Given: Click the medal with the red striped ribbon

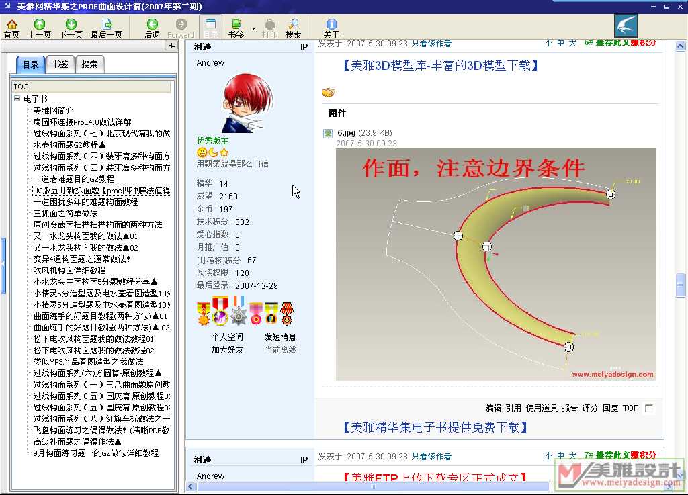Looking at the screenshot, I should [287, 313].
